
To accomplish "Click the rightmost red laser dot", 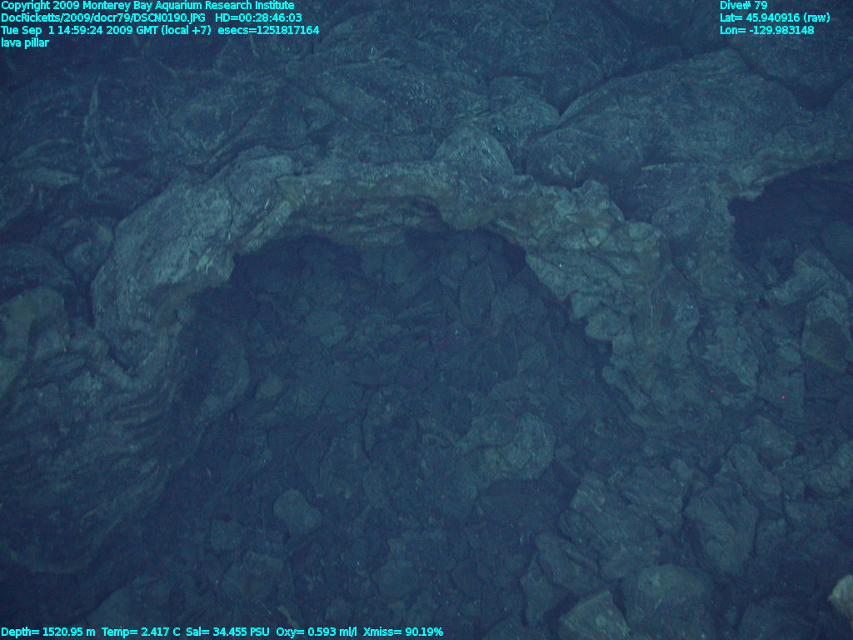I will tap(783, 397).
